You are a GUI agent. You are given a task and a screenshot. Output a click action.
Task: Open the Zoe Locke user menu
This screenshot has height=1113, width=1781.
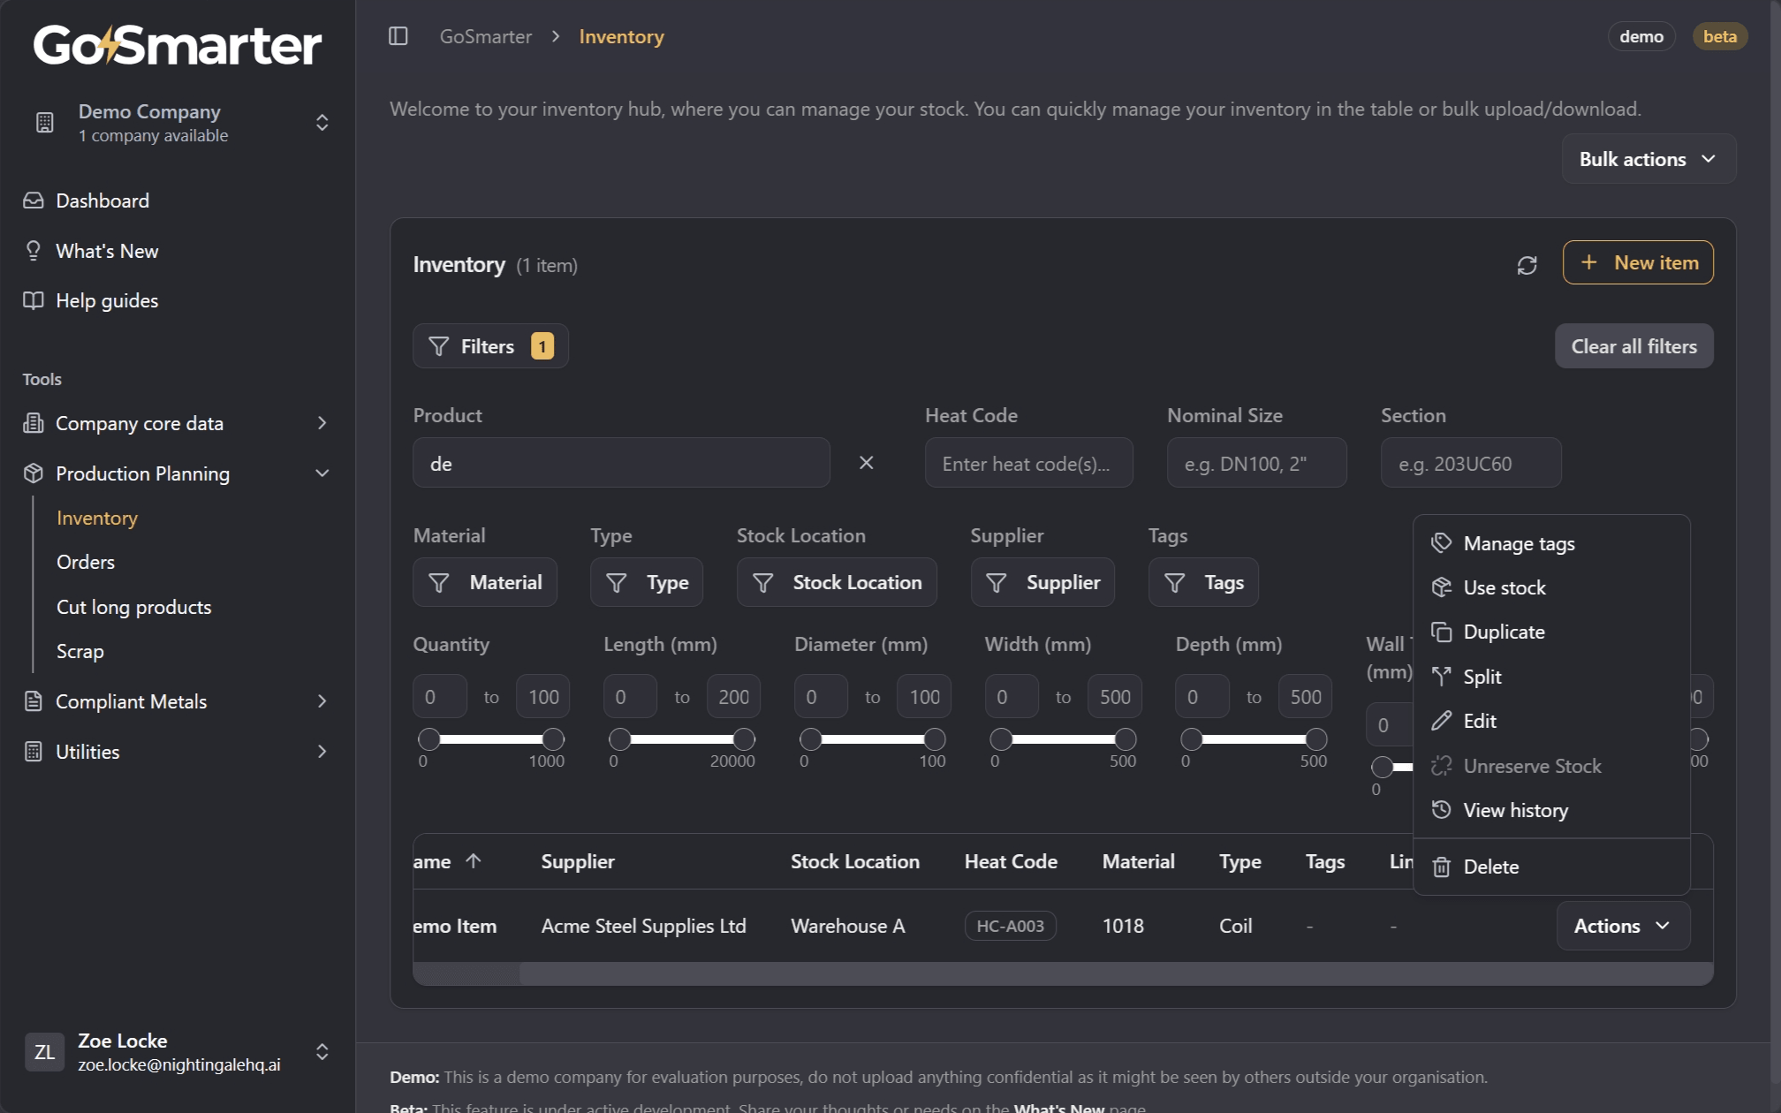(178, 1051)
